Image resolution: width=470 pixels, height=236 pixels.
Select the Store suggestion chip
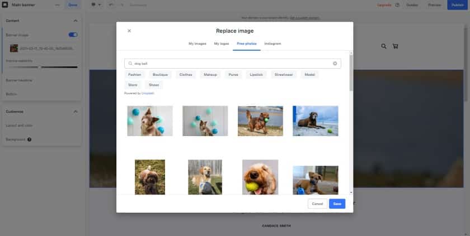click(x=133, y=85)
